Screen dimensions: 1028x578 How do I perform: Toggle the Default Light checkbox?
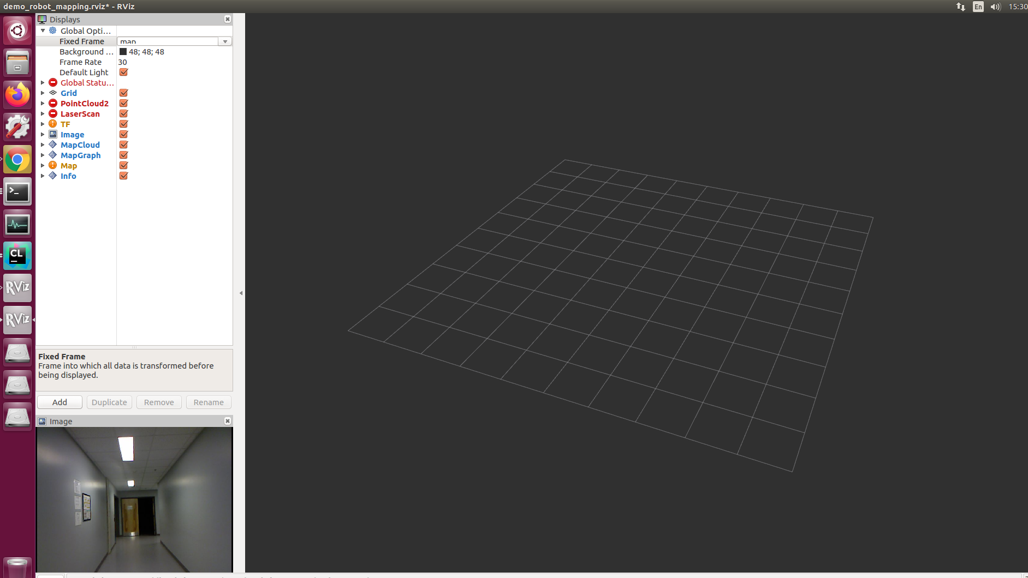pyautogui.click(x=123, y=72)
